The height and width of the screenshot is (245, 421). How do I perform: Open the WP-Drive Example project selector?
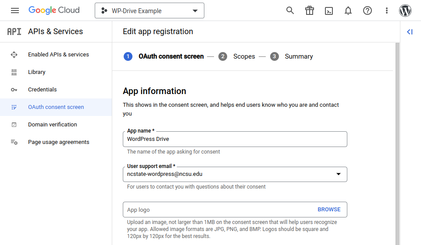[150, 11]
